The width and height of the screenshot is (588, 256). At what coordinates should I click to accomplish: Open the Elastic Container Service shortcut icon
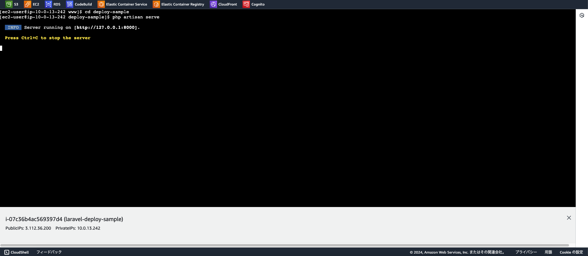click(x=101, y=4)
